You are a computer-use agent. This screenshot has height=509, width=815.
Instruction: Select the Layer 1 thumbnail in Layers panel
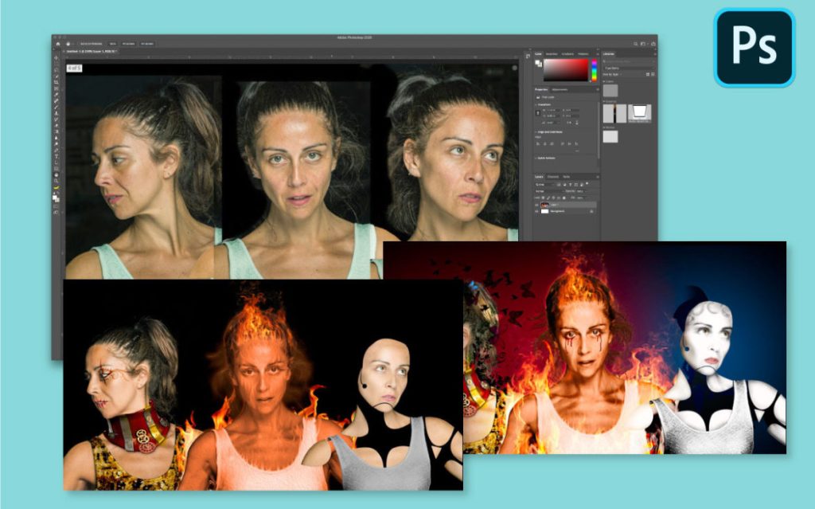coord(545,205)
